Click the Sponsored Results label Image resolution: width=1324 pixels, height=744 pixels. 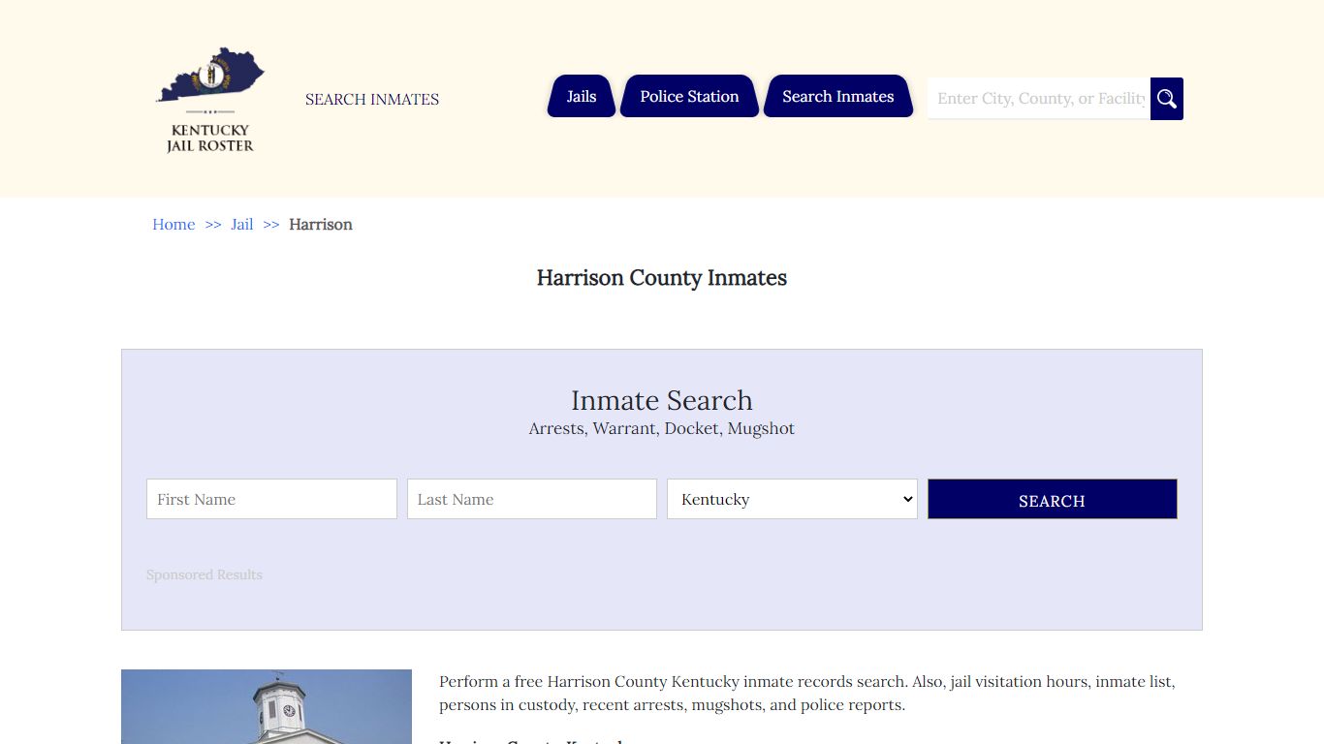tap(204, 574)
